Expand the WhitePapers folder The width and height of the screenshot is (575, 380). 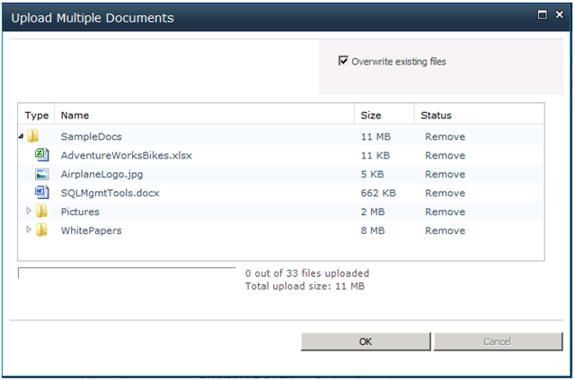[x=29, y=229]
